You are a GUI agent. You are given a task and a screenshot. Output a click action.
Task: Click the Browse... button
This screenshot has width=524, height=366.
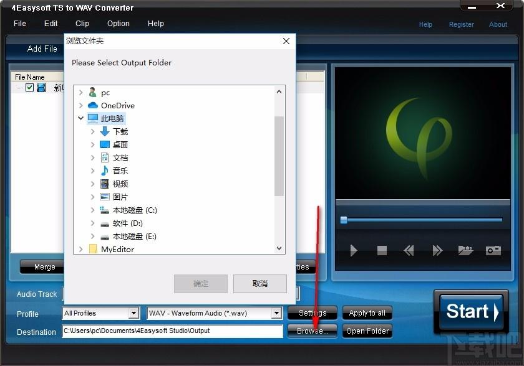click(x=313, y=331)
